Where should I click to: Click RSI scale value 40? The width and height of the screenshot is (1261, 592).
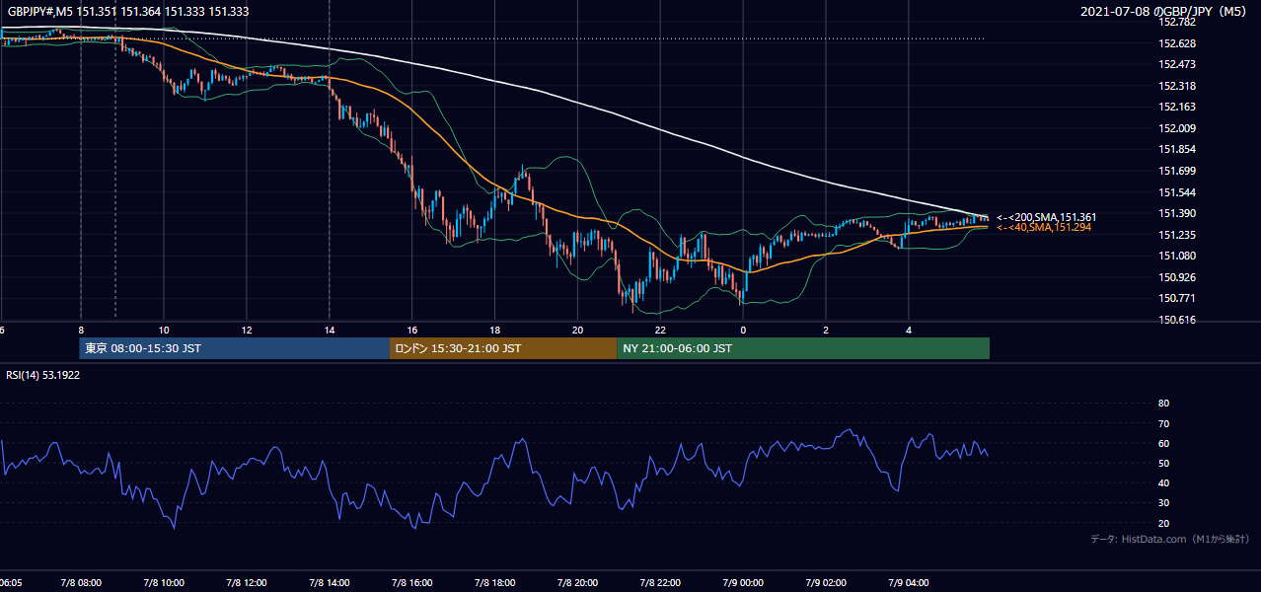click(x=1163, y=482)
